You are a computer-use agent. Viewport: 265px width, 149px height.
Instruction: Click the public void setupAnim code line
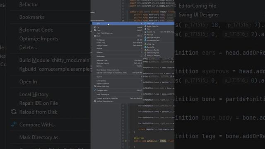154,141
